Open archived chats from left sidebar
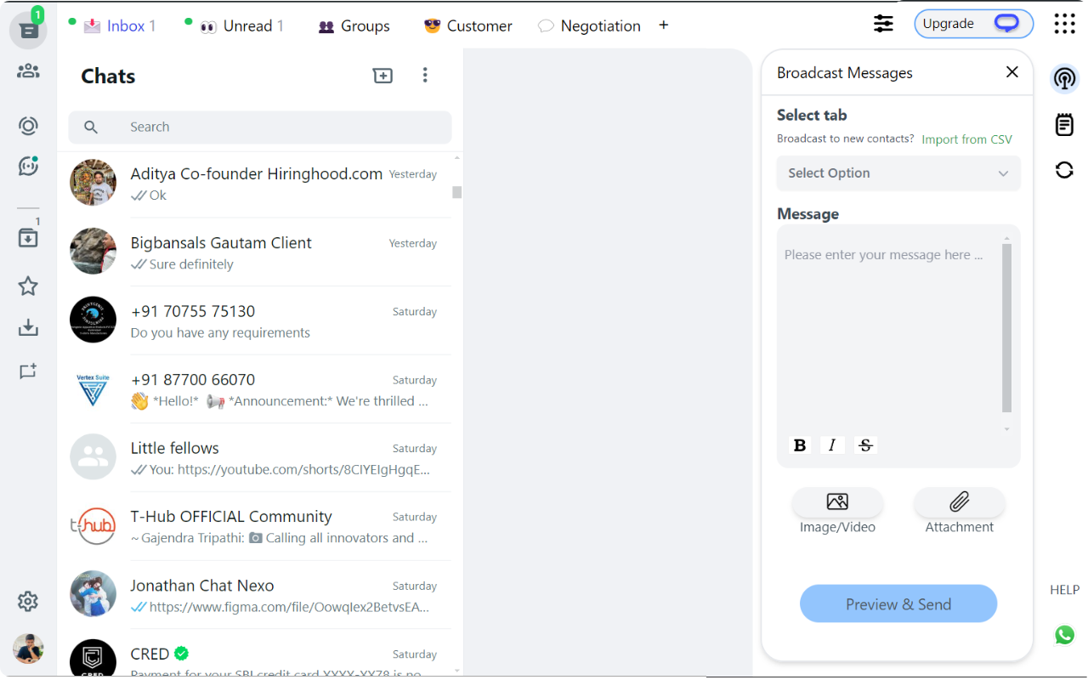This screenshot has height=680, width=1088. pyautogui.click(x=28, y=238)
